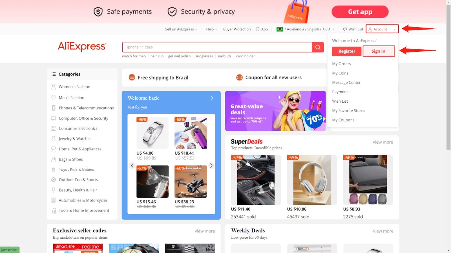Click the search magnifier button

pos(318,47)
